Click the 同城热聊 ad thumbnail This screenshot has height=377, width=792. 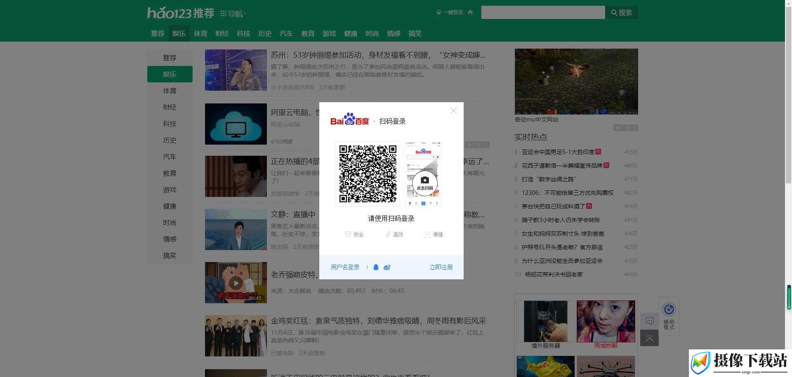[606, 321]
